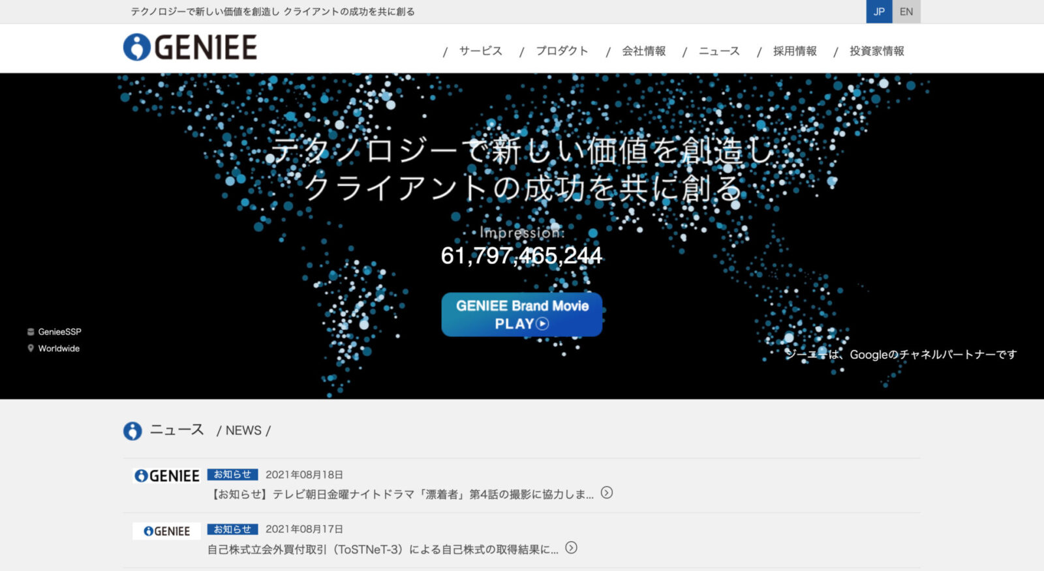This screenshot has height=571, width=1044.
Task: Switch language to EN
Action: tap(906, 12)
